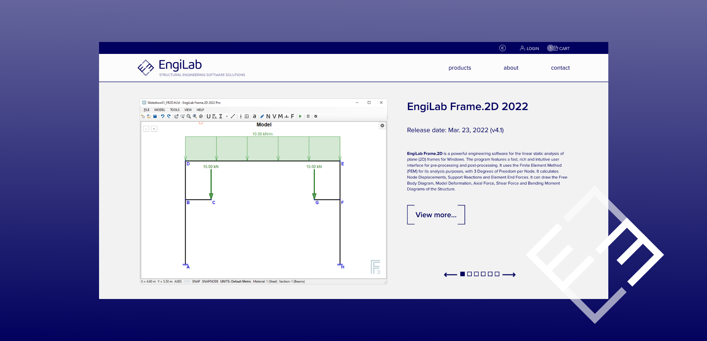Click the LOGIN link
707x341 pixels.
529,48
